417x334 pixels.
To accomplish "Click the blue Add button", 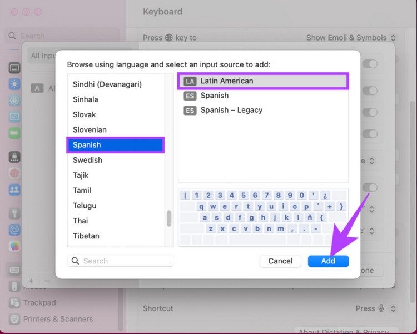I will 328,261.
